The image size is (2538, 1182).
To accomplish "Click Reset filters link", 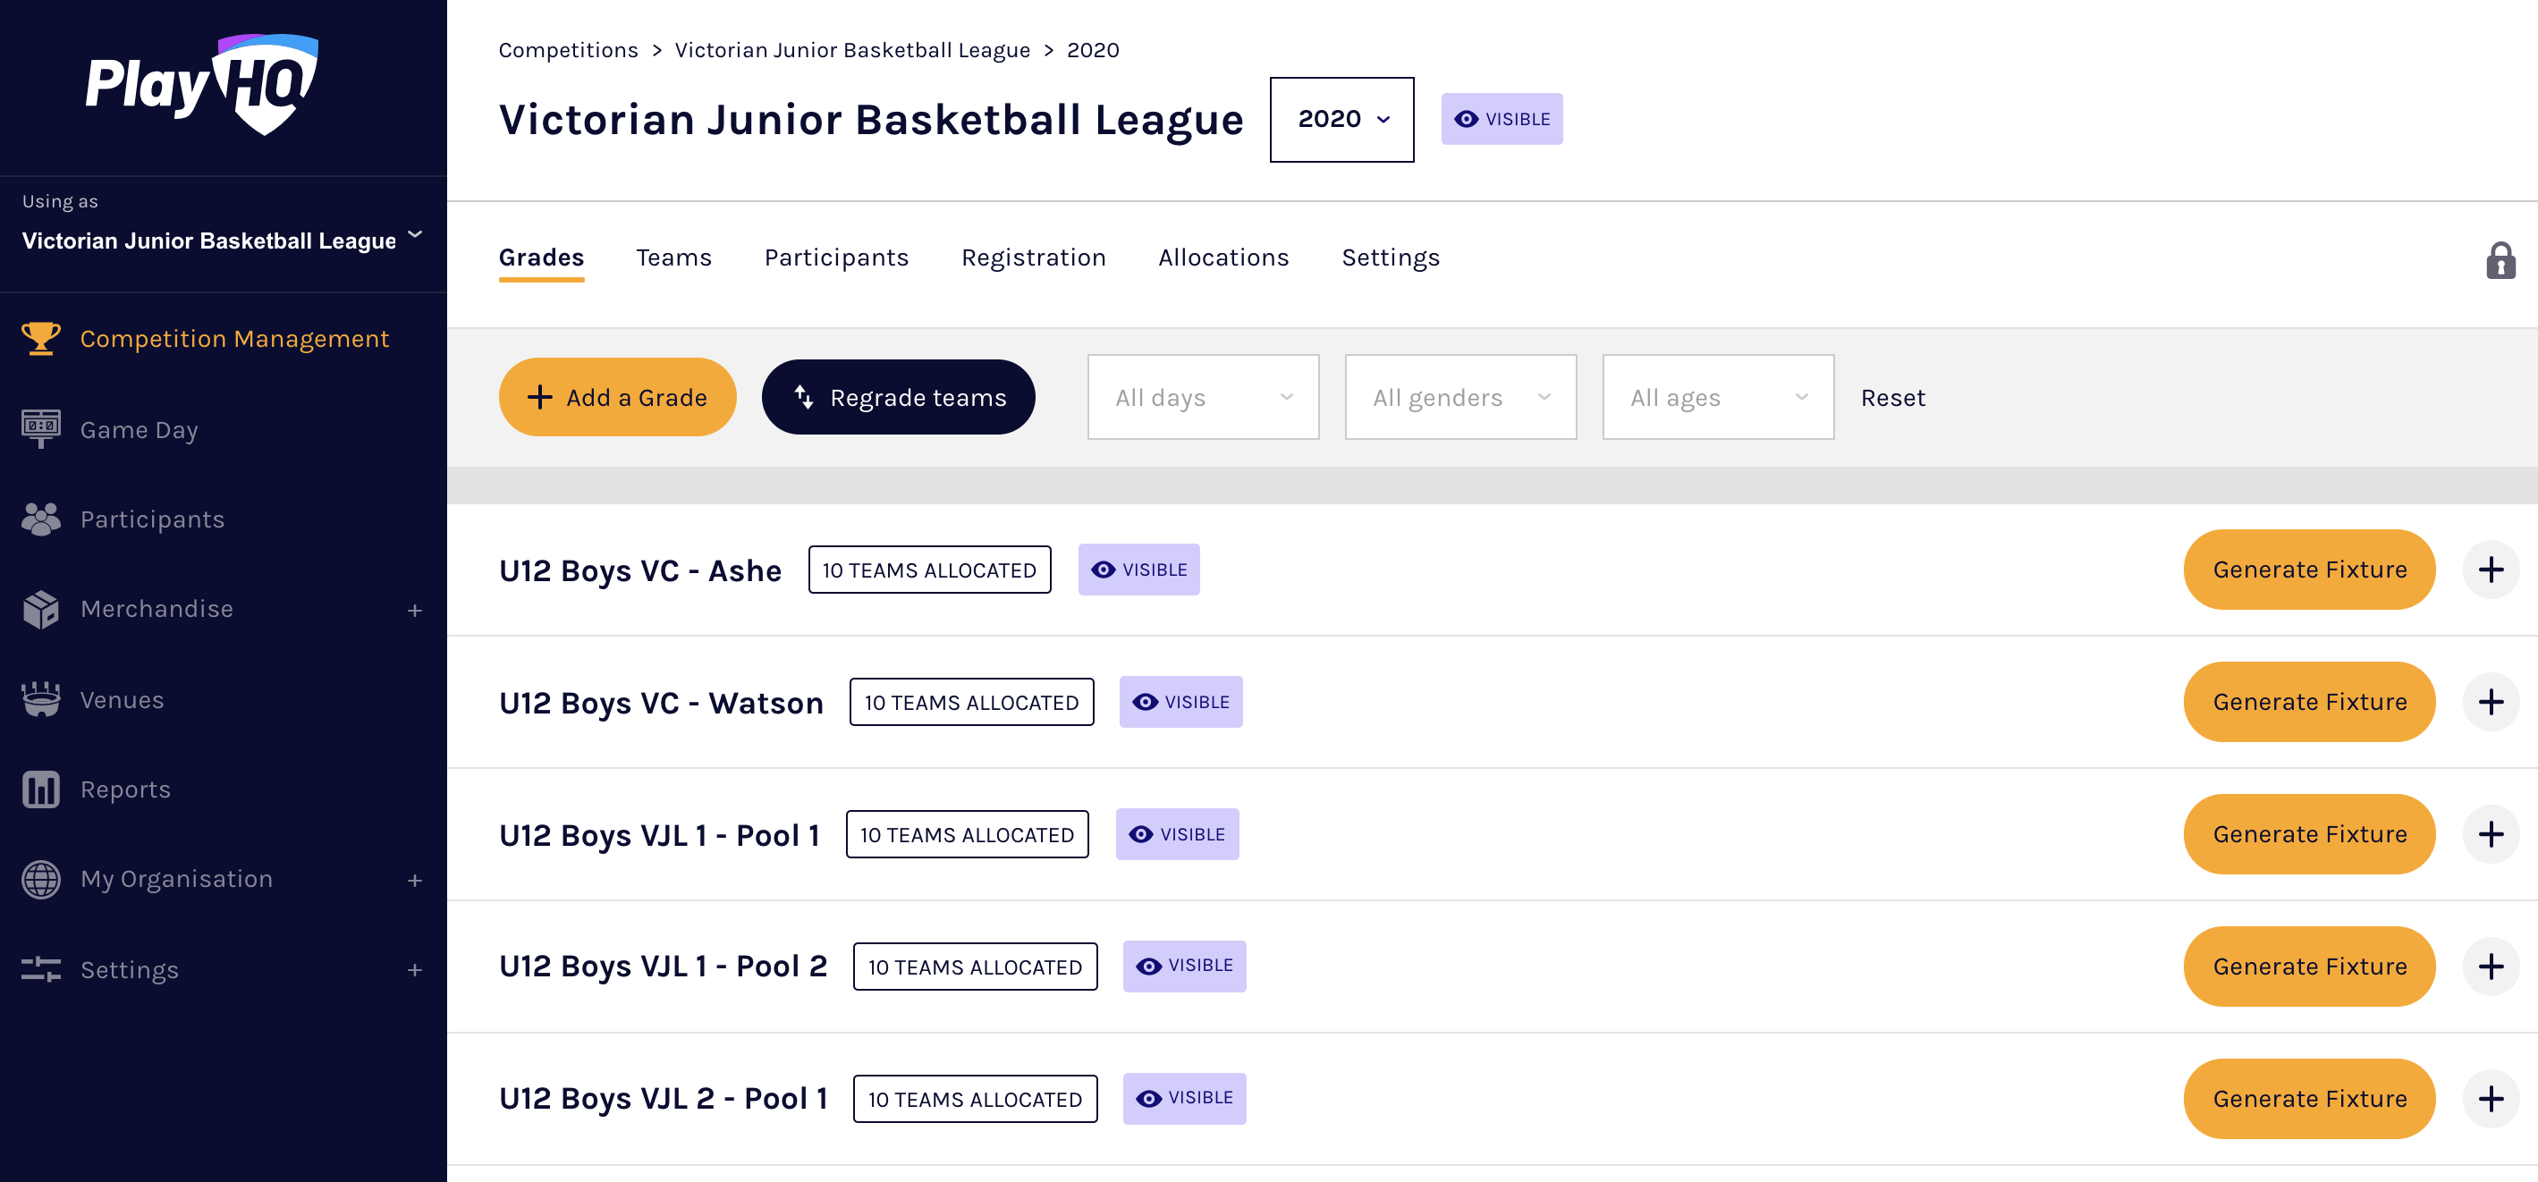I will (1891, 397).
